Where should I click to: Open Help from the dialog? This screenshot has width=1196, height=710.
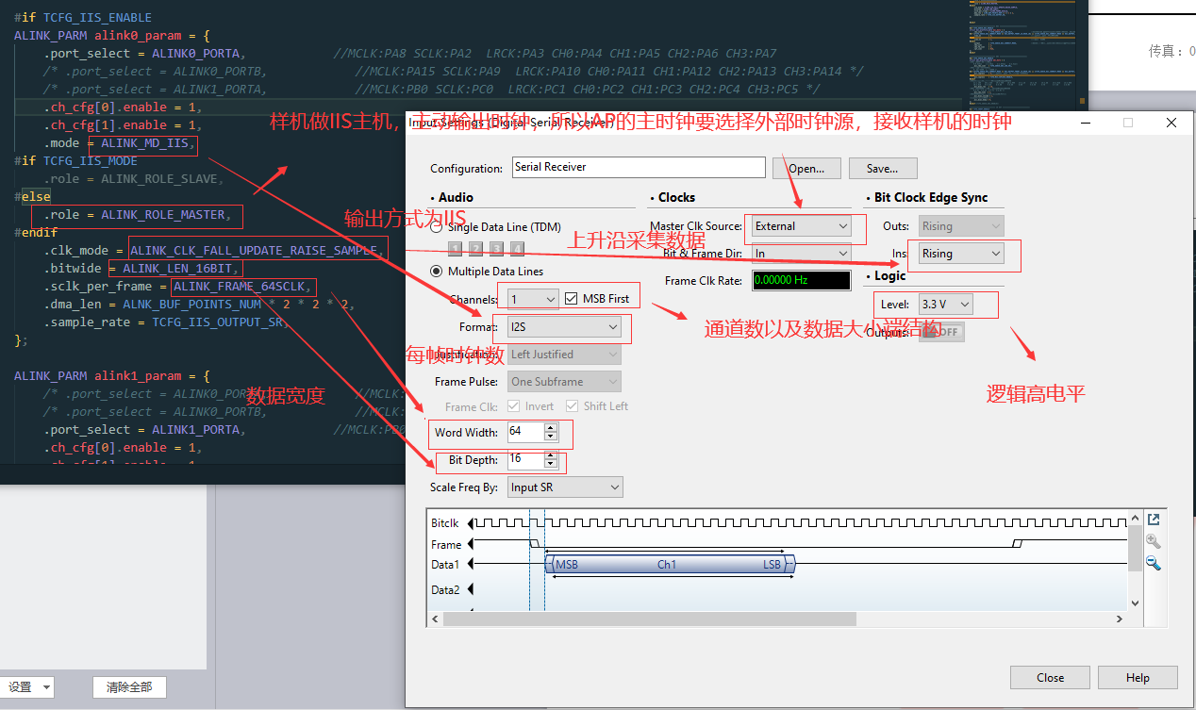[1138, 678]
